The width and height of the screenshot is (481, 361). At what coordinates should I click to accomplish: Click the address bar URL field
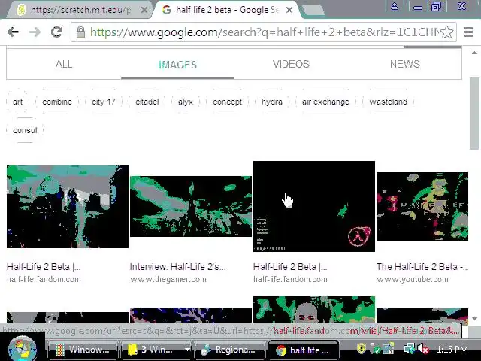coord(264,32)
